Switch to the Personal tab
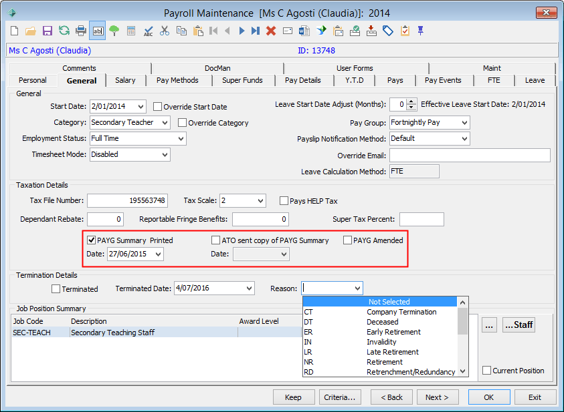Viewport: 564px width, 412px height. click(33, 80)
